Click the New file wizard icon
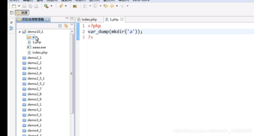Image resolution: width=254 pixels, height=136 pixels. pyautogui.click(x=14, y=6)
